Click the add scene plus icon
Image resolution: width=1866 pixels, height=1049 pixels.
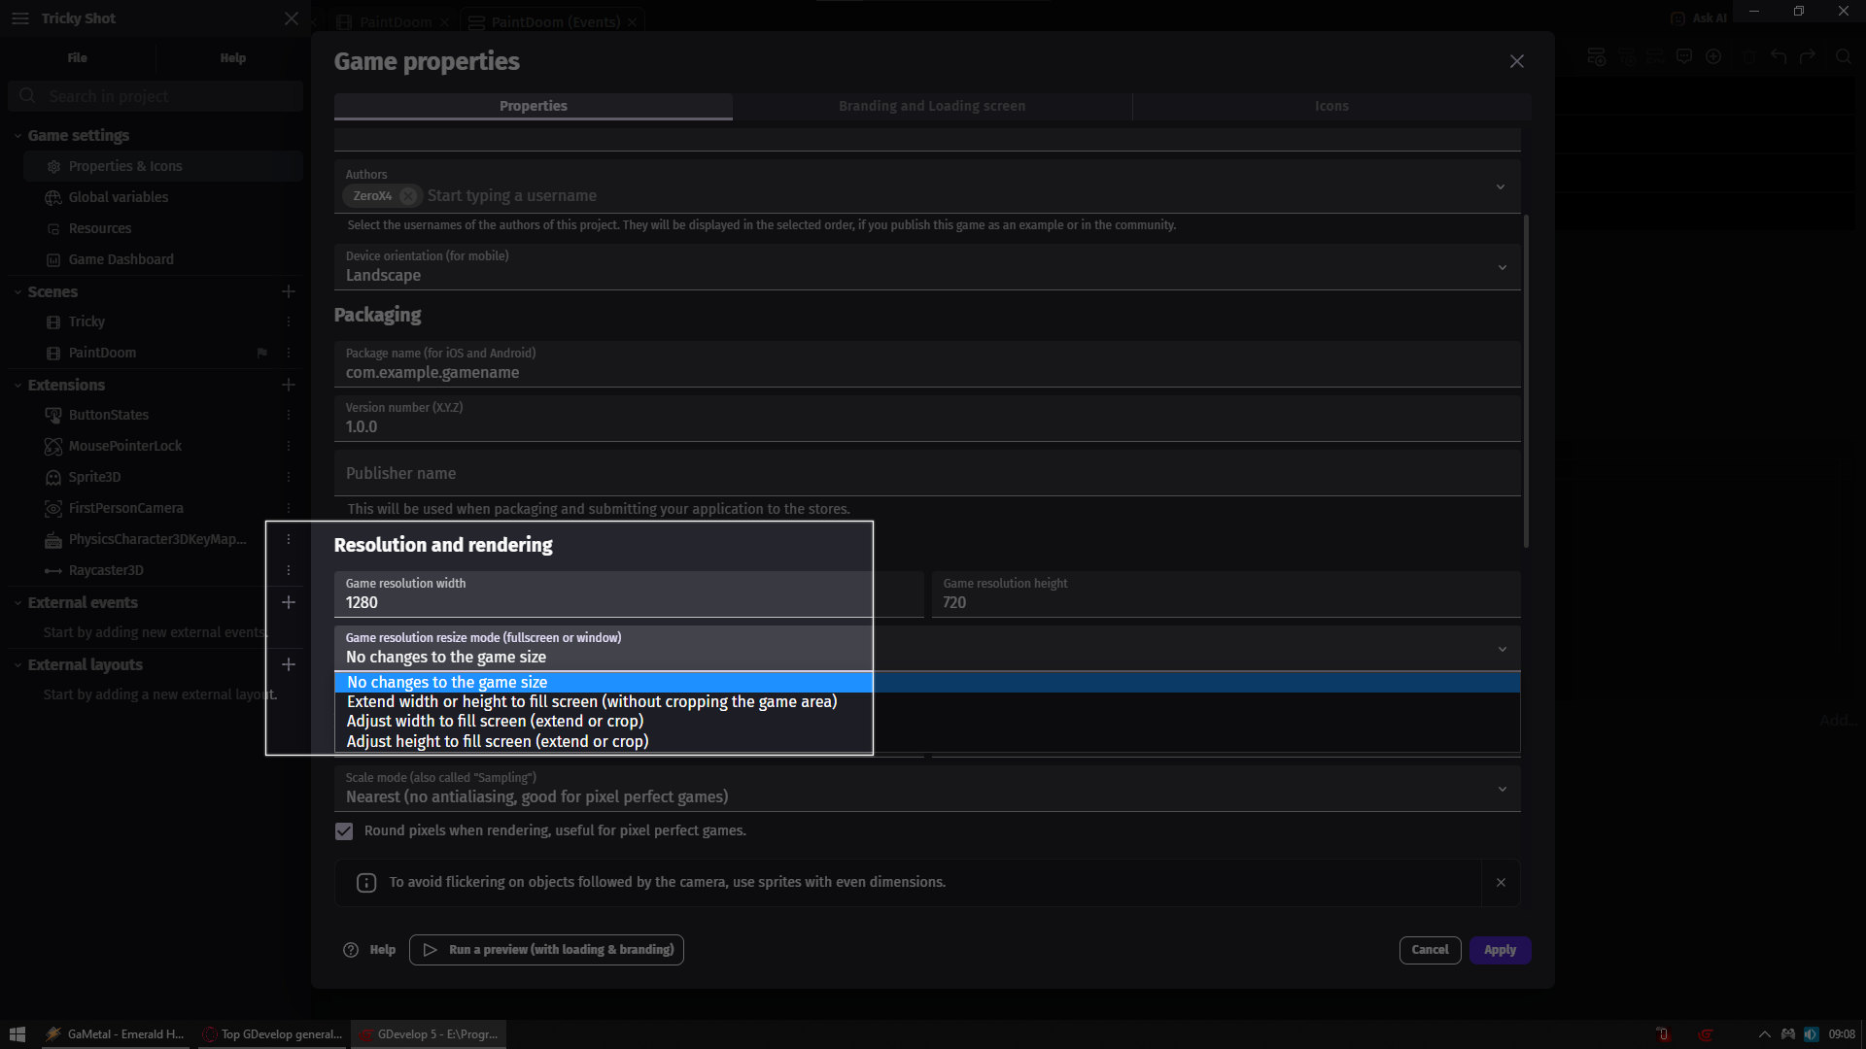289,291
